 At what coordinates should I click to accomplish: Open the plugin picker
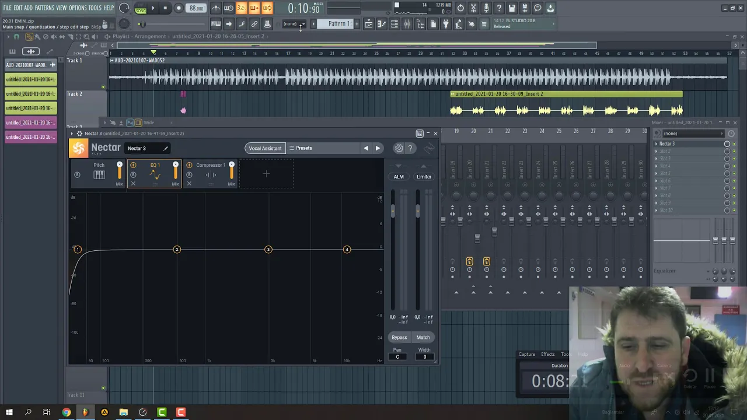tap(446, 24)
